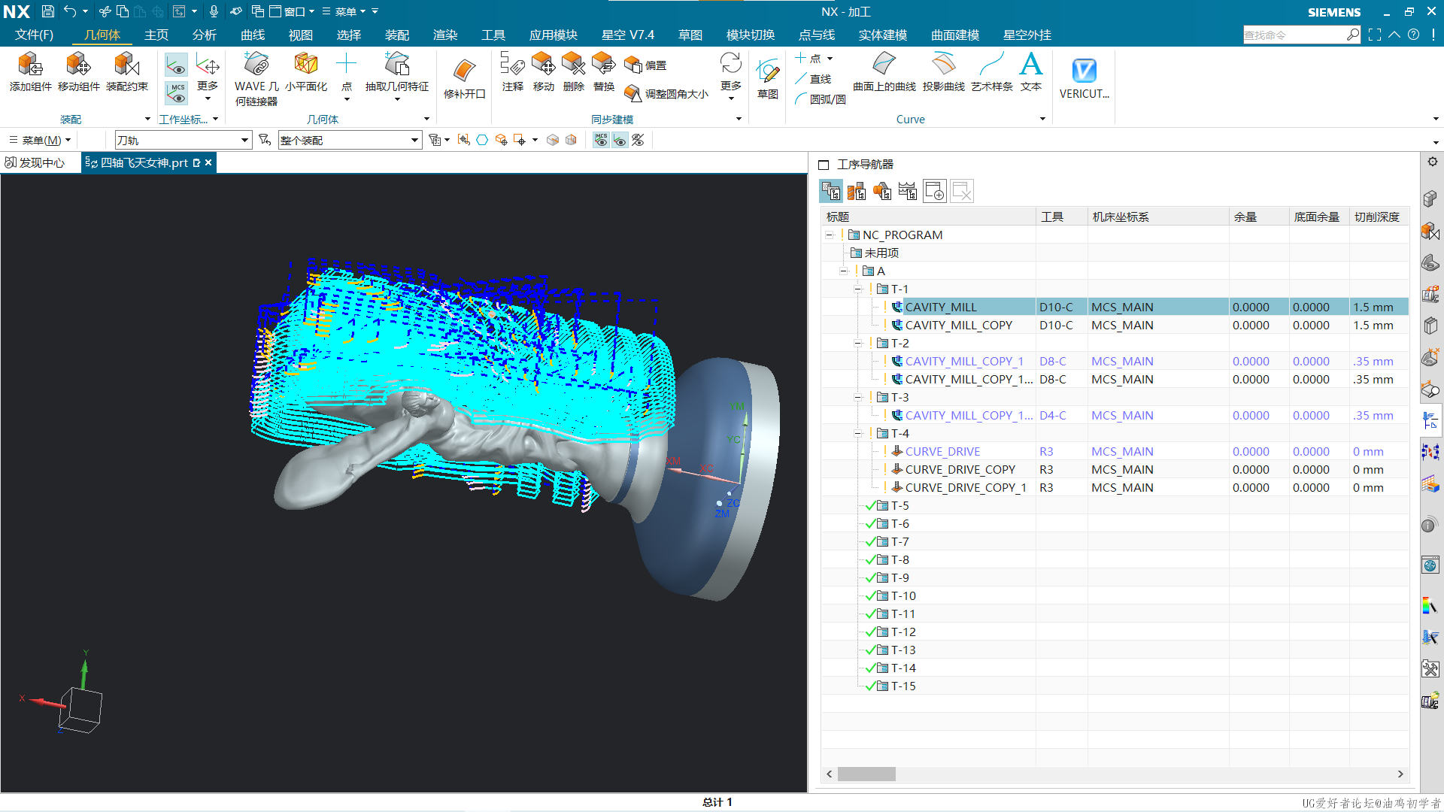Click Extract Geometry Feature (抽取几何特征) icon

click(396, 65)
